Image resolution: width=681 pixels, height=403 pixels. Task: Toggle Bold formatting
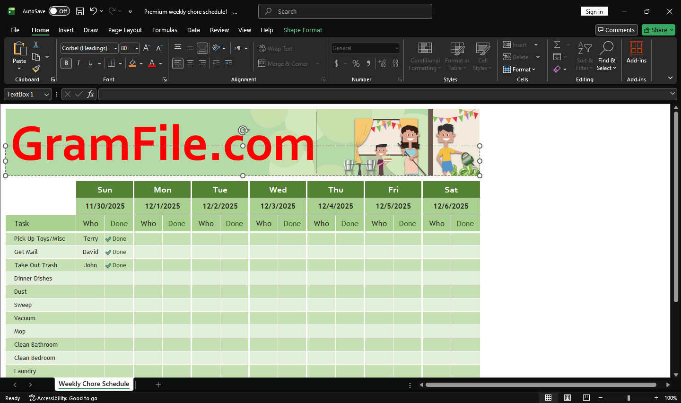coord(66,63)
